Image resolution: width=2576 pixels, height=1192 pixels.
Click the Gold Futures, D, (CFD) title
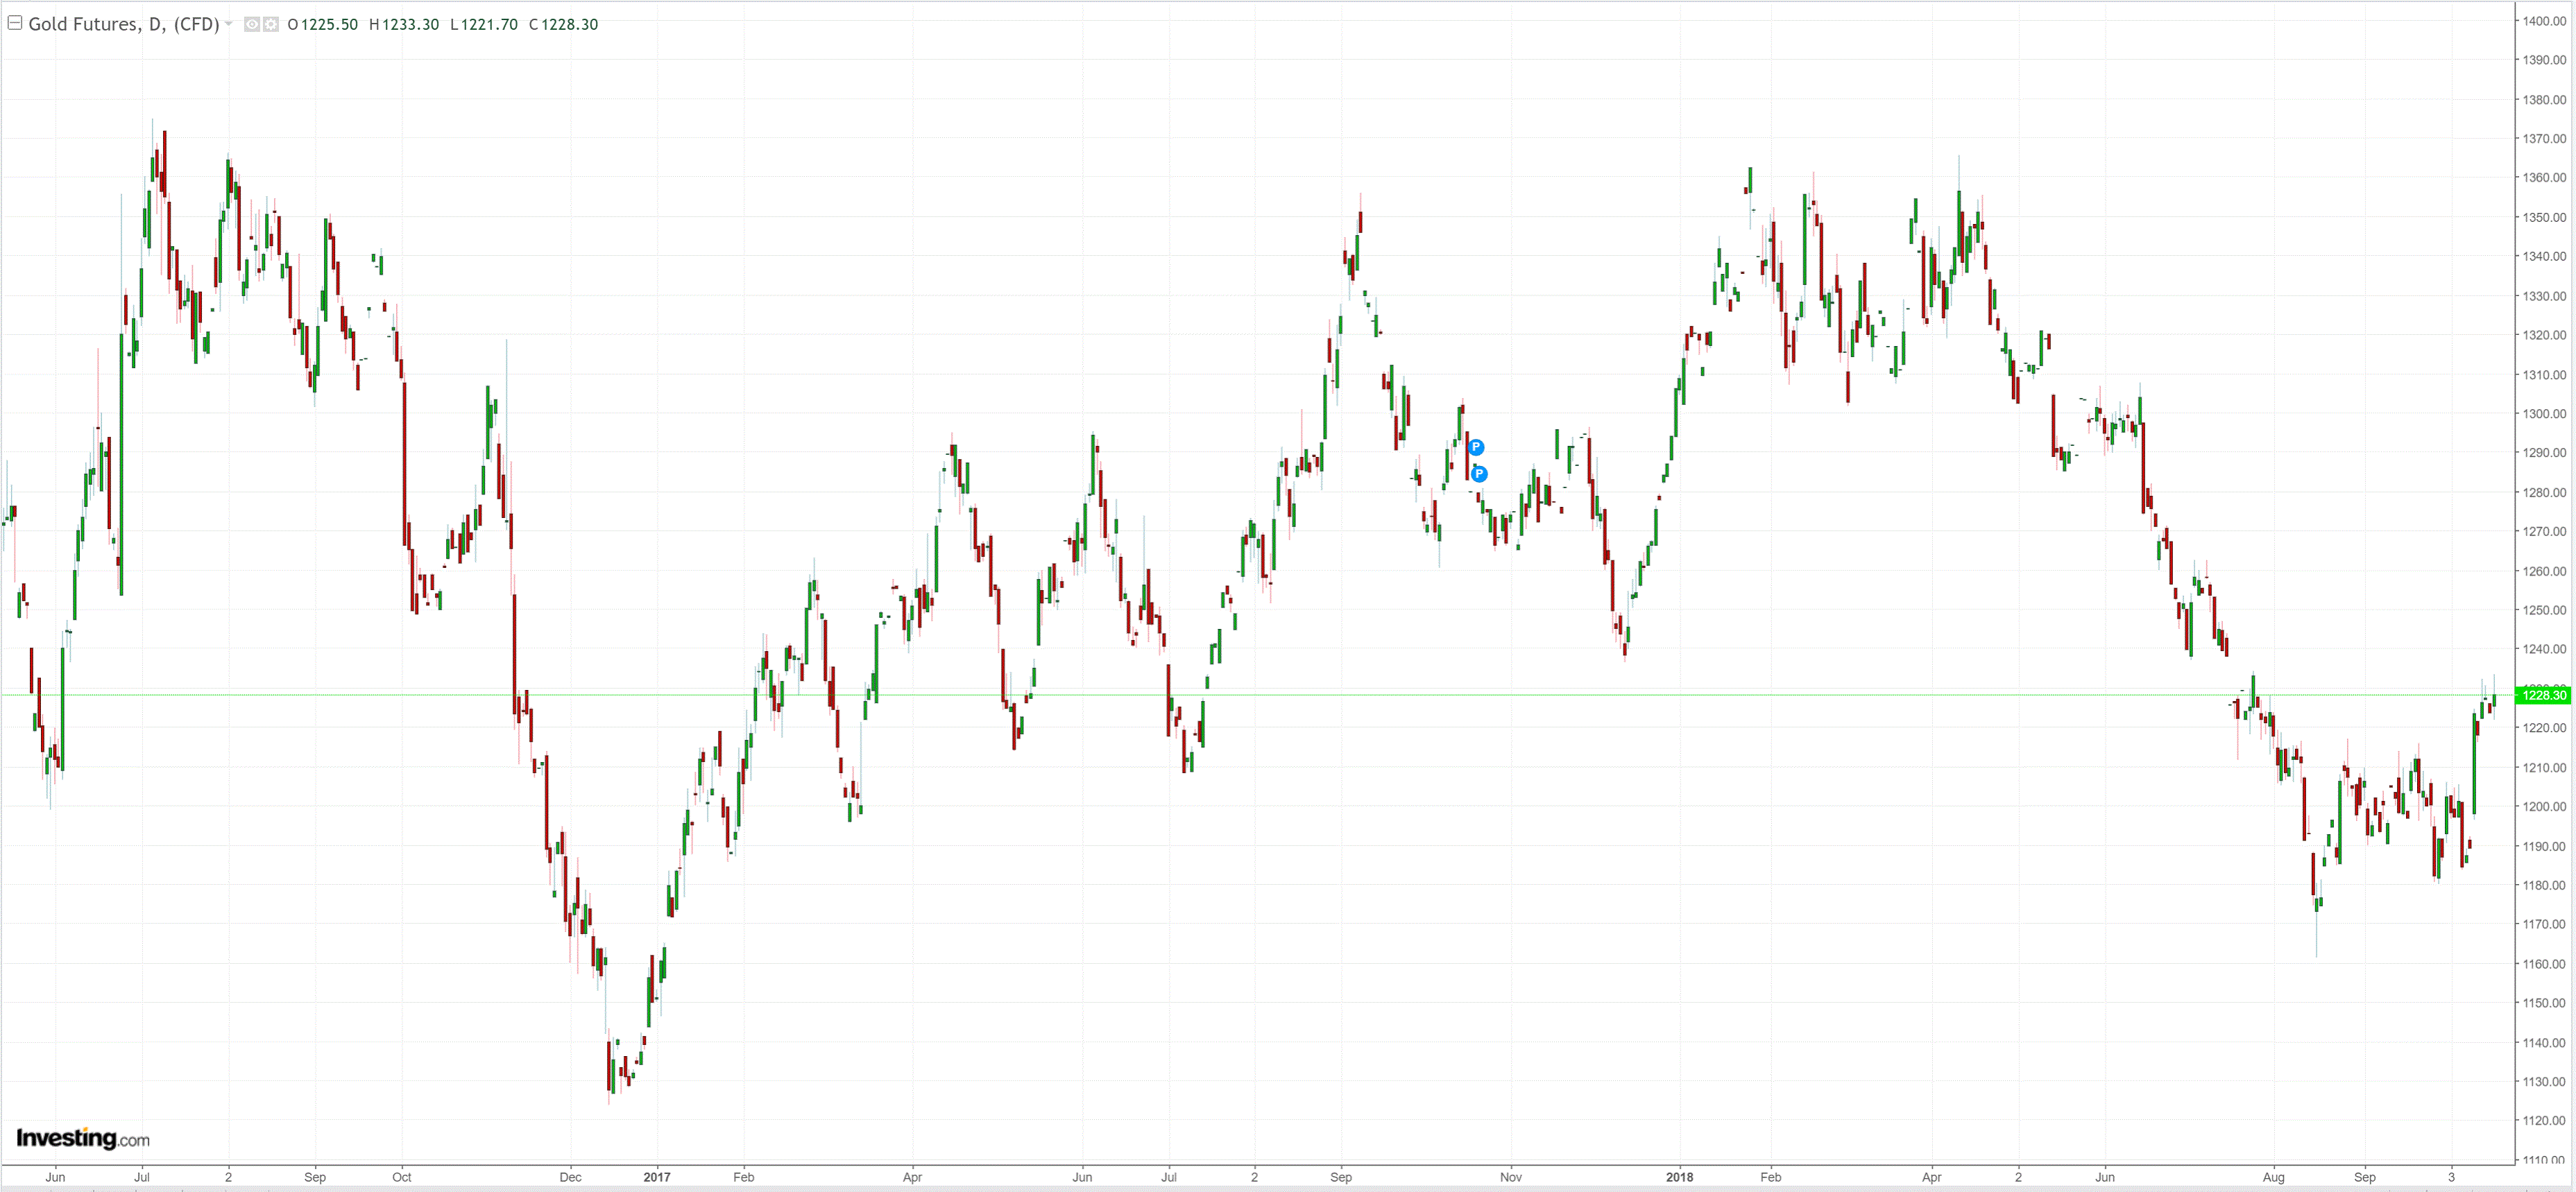point(123,24)
